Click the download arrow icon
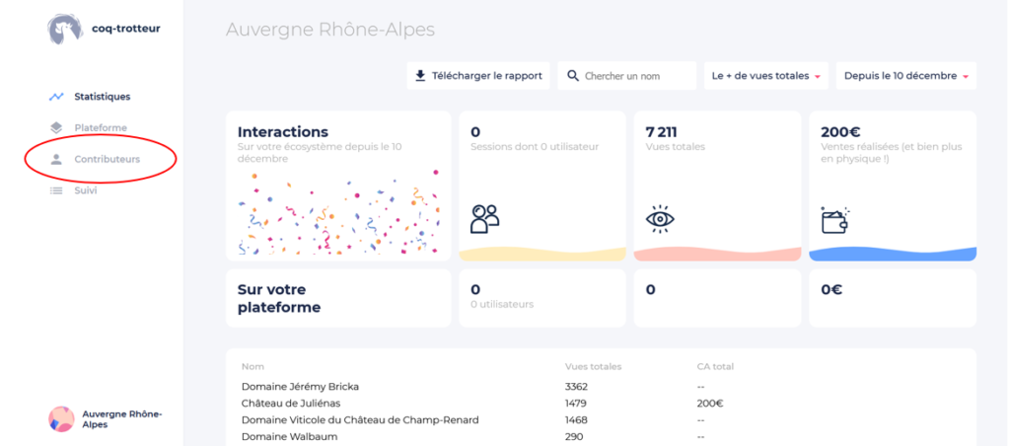This screenshot has width=1010, height=446. coord(420,76)
